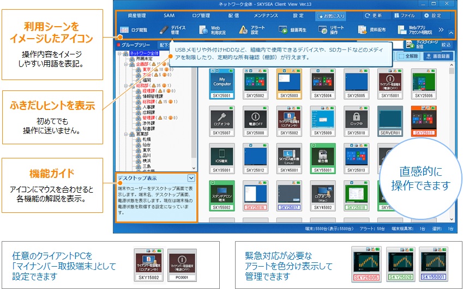
Task: Show more toolbar items with >> chevron
Action: pos(441,30)
